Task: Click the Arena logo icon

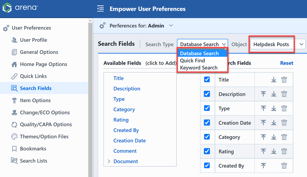Action: pos(7,8)
